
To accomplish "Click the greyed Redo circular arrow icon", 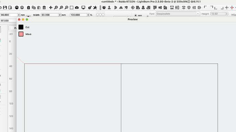I will 22,8.
